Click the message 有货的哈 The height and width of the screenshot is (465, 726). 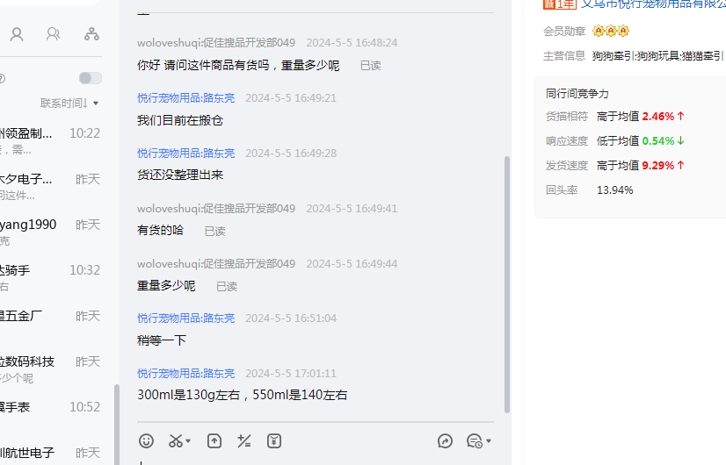point(160,230)
